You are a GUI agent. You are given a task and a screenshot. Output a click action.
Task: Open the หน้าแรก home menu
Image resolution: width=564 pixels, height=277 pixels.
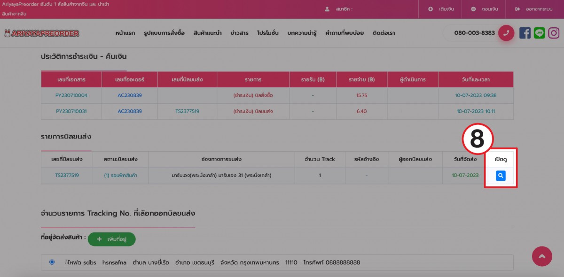[x=125, y=33]
